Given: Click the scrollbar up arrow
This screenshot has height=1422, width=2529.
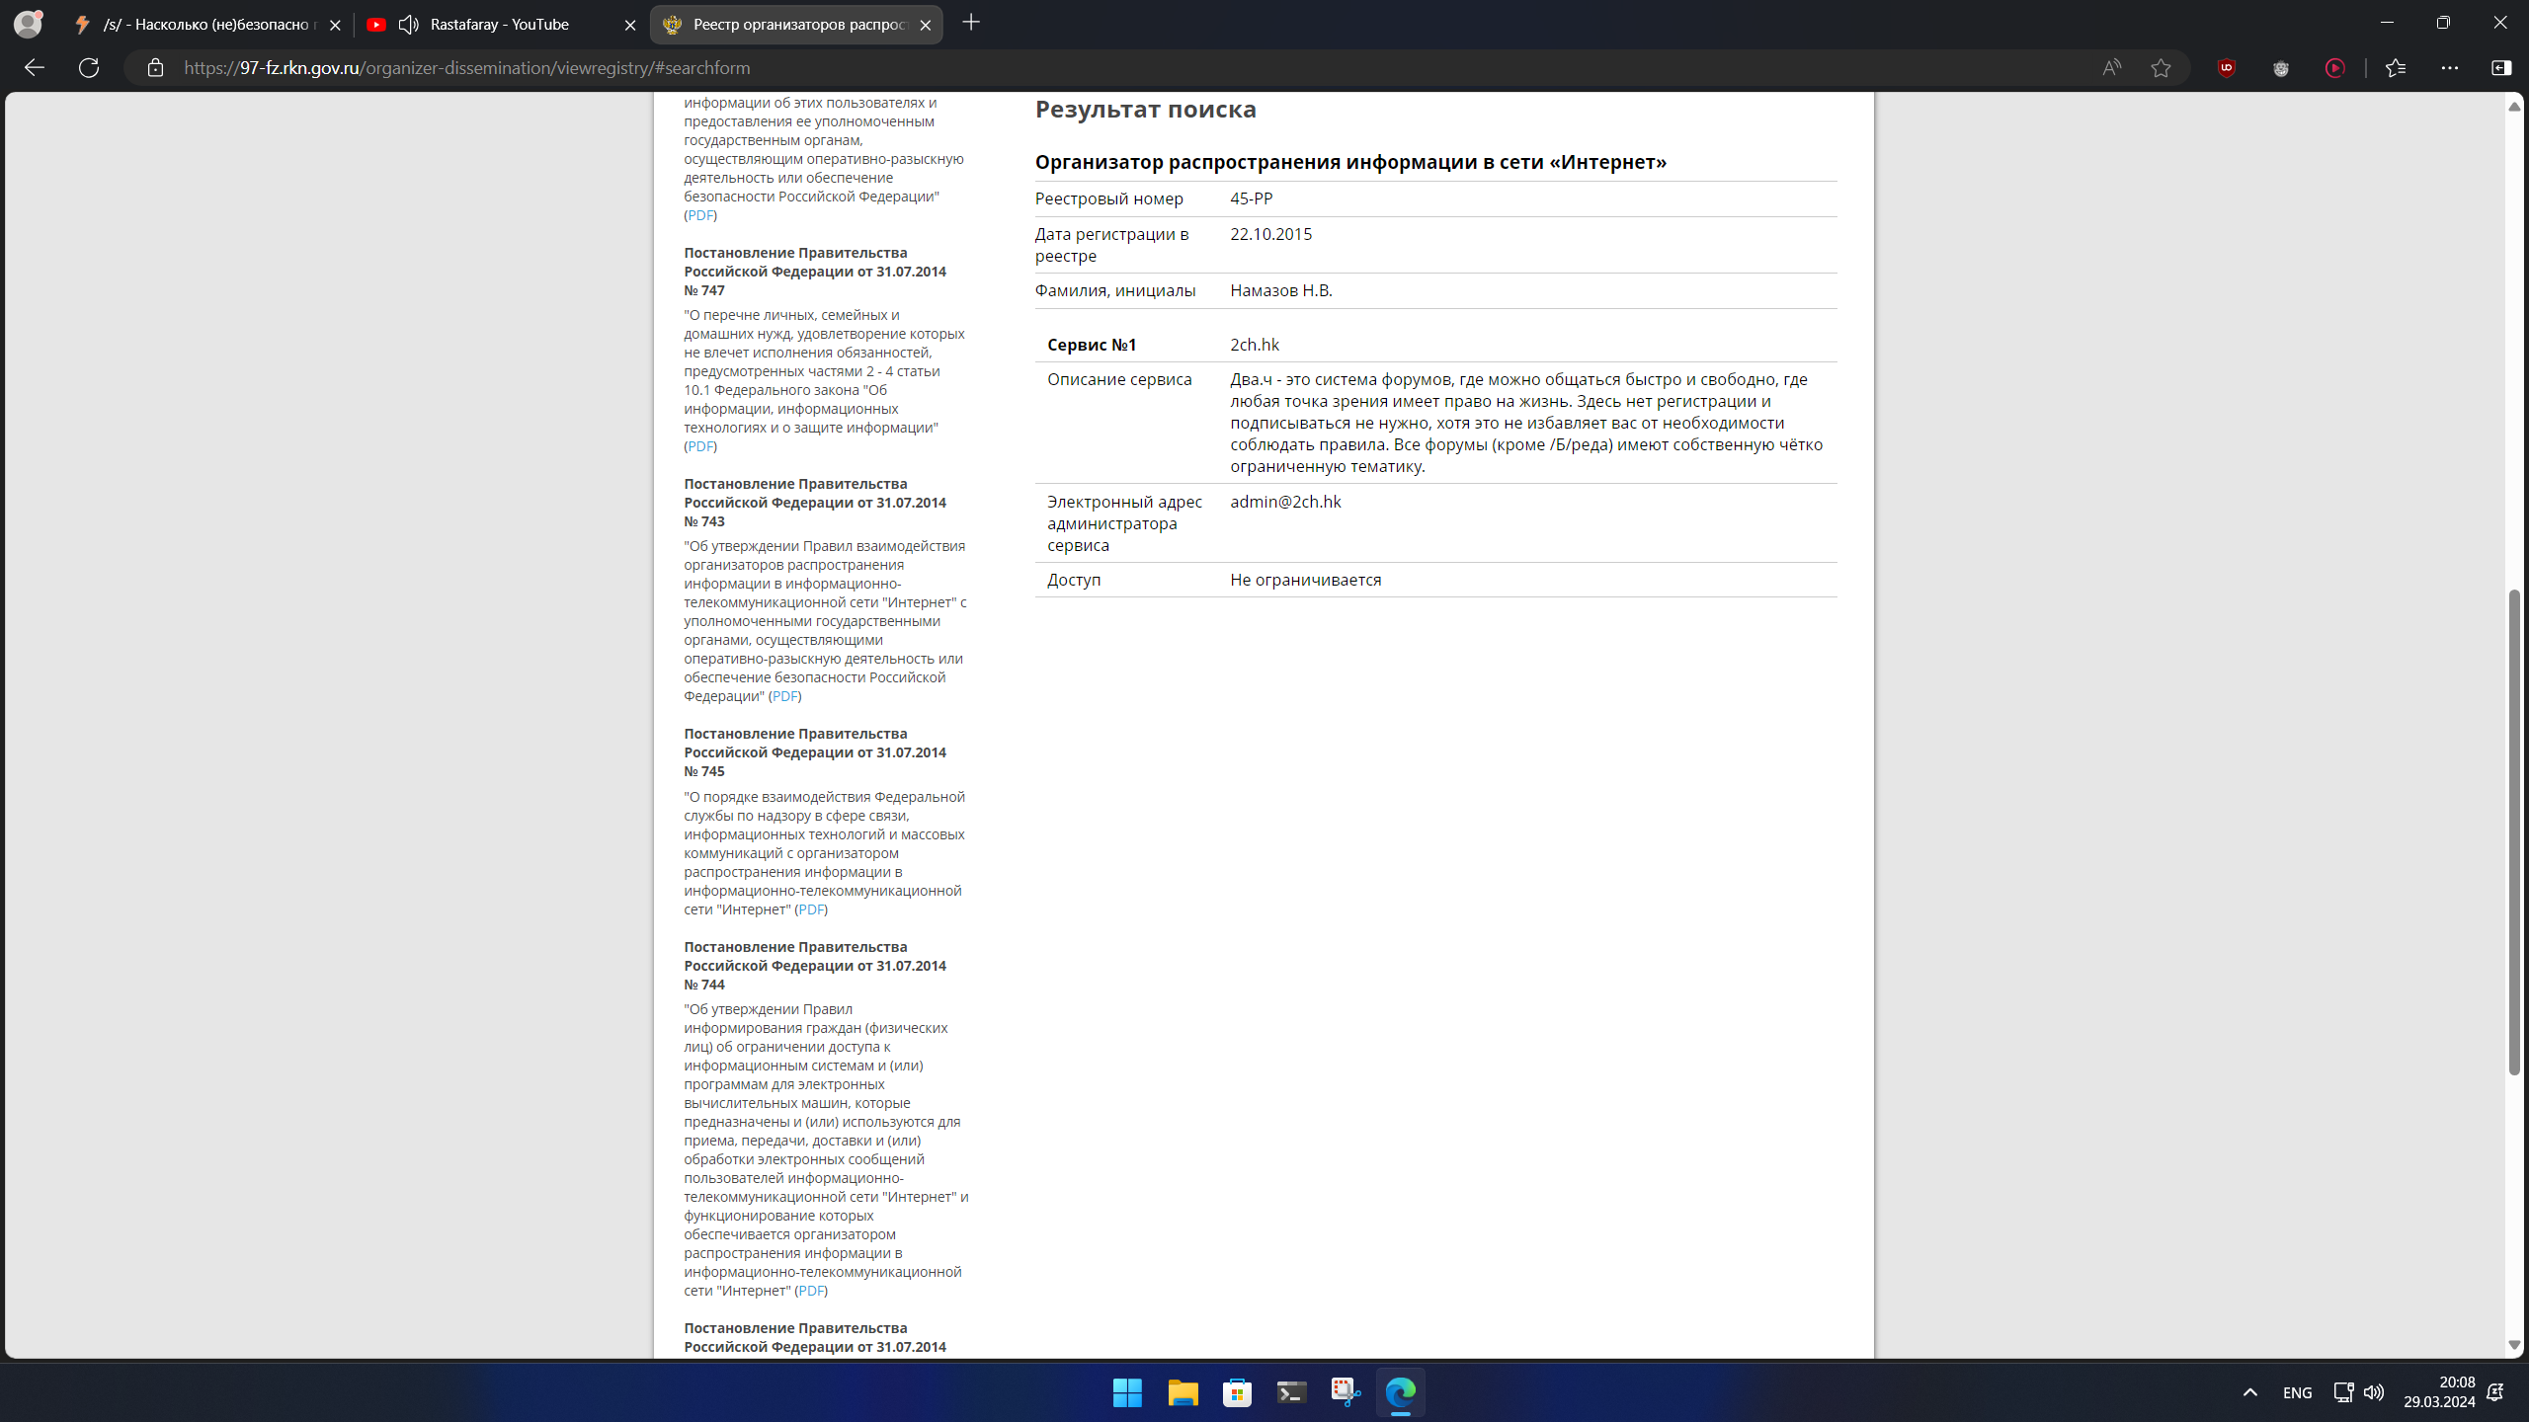Looking at the screenshot, I should coord(2514,106).
